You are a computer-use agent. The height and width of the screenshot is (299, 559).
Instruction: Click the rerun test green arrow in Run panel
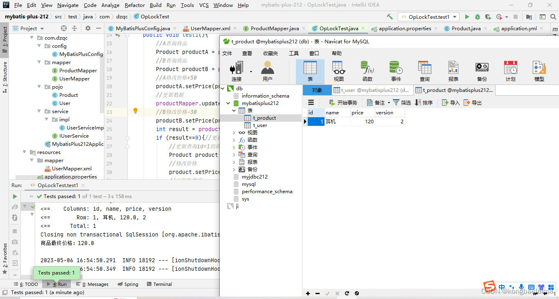click(15, 196)
